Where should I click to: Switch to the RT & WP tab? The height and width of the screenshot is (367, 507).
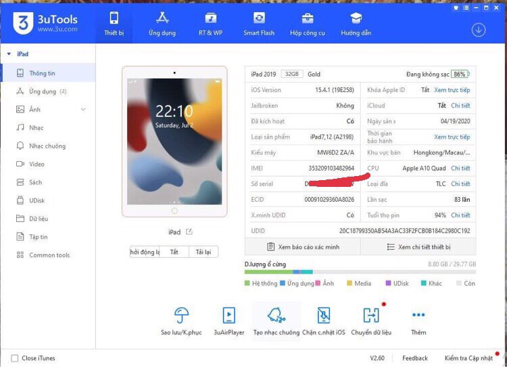click(x=210, y=23)
